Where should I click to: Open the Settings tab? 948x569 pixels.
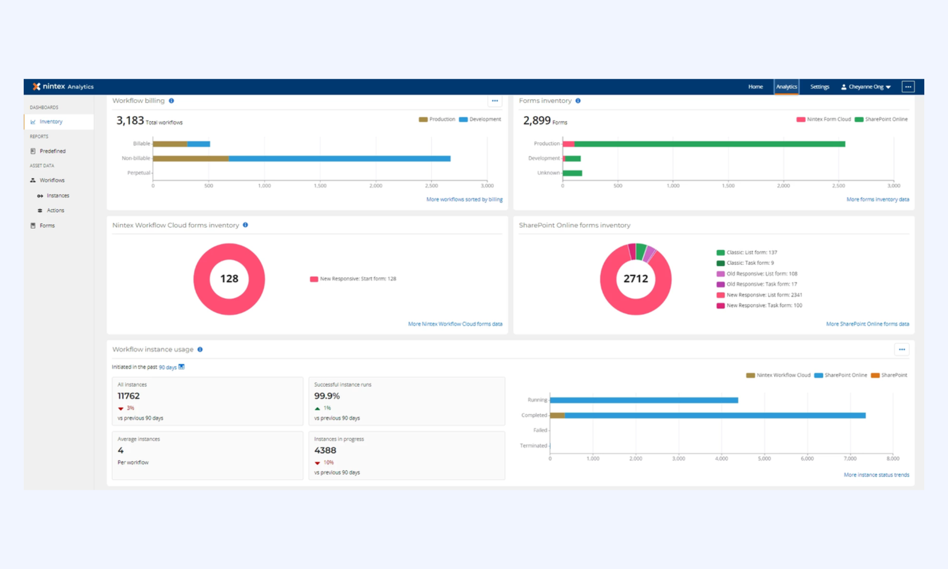820,87
